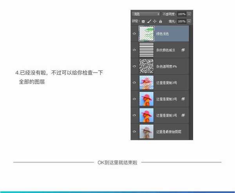This screenshot has width=235, height=193.
Task: Click the smart filter icon on 条纹颜色减淡 layer
Action: (183, 50)
